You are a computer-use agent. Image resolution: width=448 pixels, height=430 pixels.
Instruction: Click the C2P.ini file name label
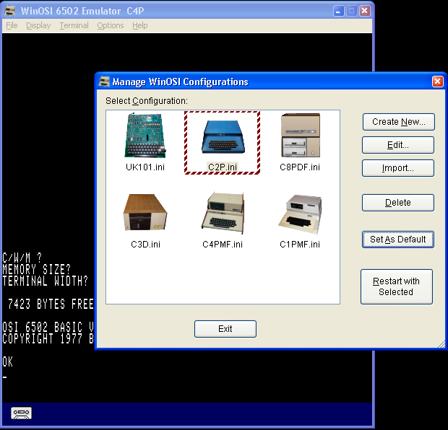223,167
